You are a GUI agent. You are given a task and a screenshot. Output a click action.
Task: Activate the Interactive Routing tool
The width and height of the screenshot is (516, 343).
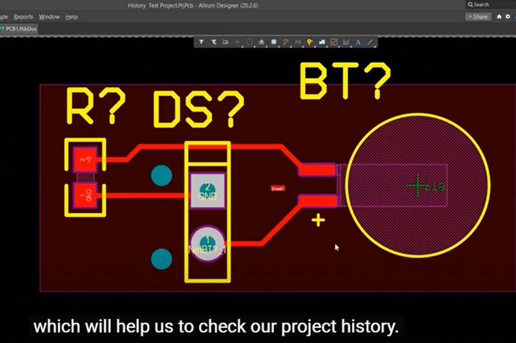pyautogui.click(x=286, y=42)
